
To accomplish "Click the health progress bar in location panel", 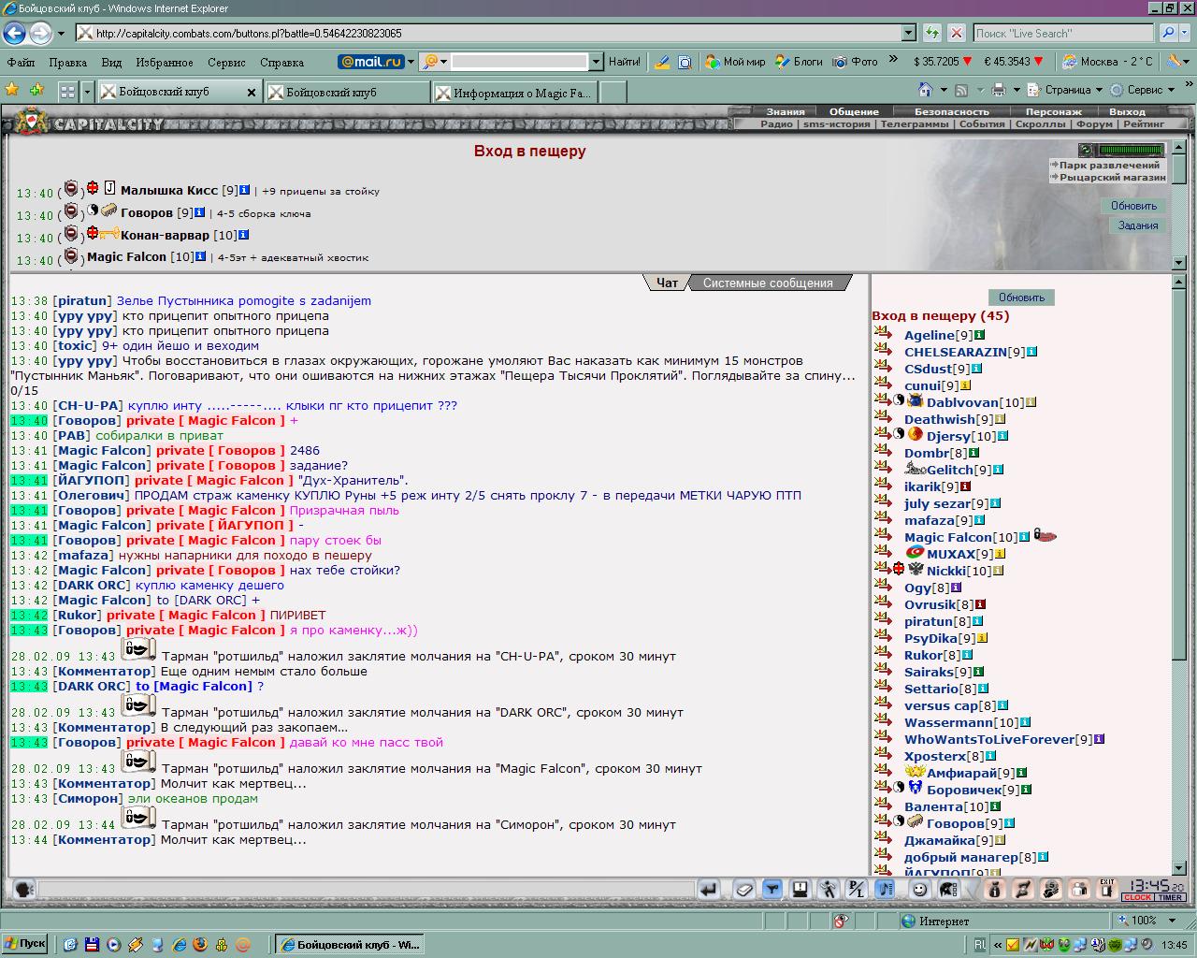I will [1131, 150].
